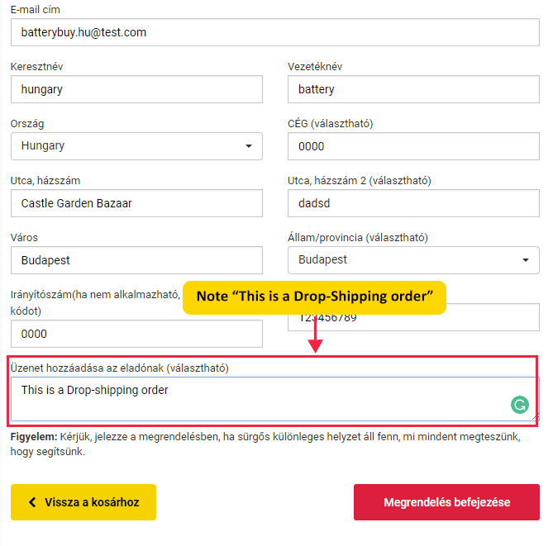Click the left chevron on Vissza a kosárhoz
Image resolution: width=553 pixels, height=546 pixels.
(32, 502)
